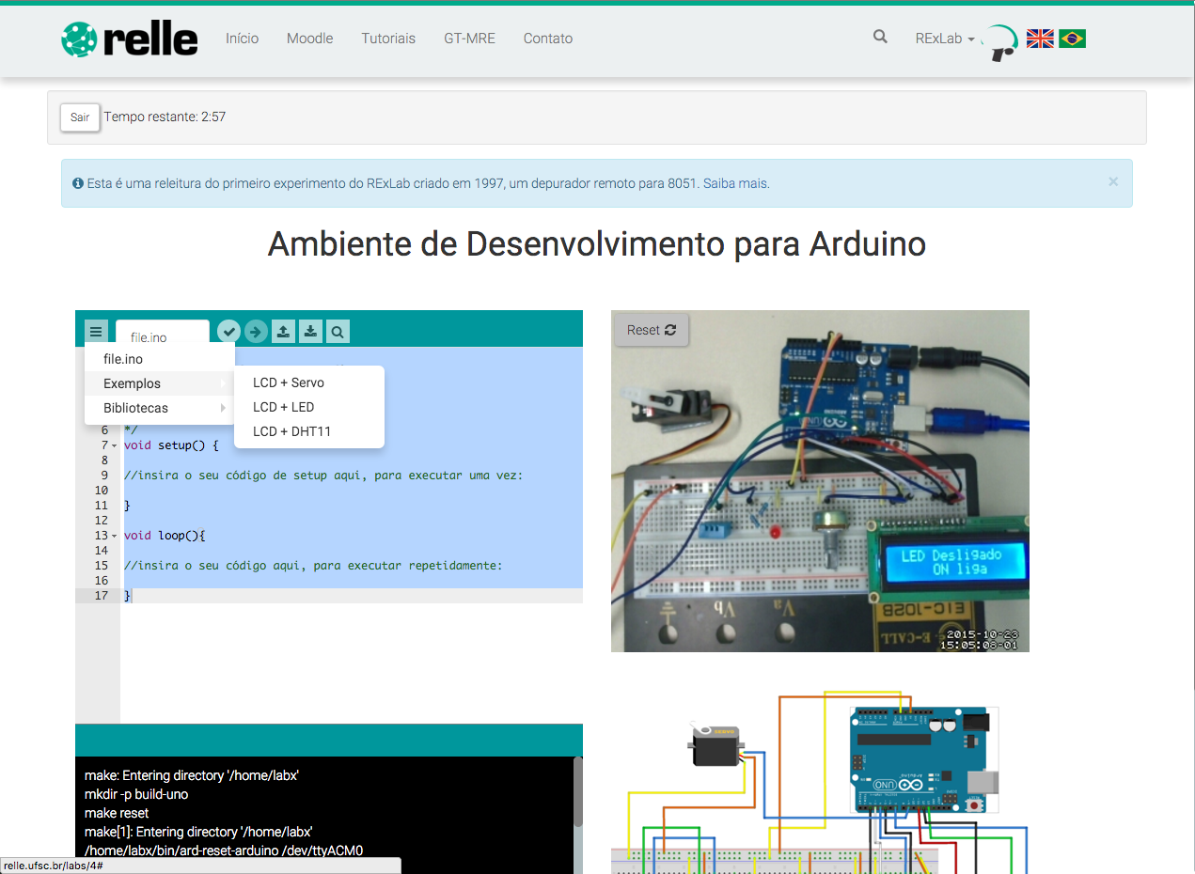This screenshot has height=874, width=1195.
Task: Open the RExLab dropdown
Action: 945,39
